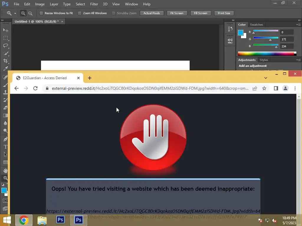Image resolution: width=302 pixels, height=226 pixels.
Task: Close the E2Guardian Access Denied tab
Action: (78, 78)
